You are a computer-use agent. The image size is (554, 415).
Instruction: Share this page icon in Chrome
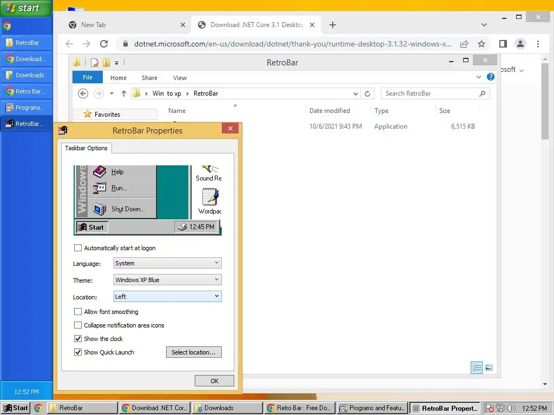click(464, 44)
